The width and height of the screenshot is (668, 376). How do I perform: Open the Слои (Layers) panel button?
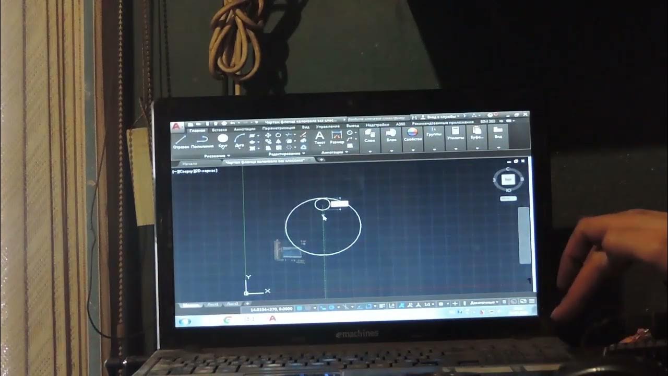tap(369, 135)
